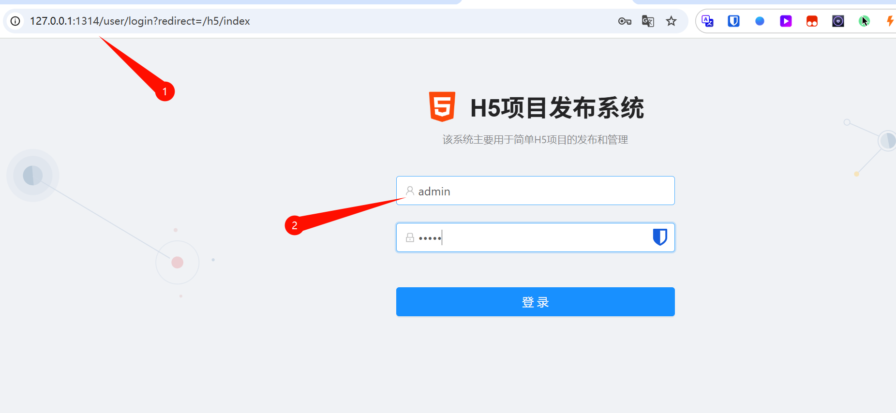This screenshot has width=896, height=413.
Task: Click the HTML5 shield logo
Action: (442, 106)
